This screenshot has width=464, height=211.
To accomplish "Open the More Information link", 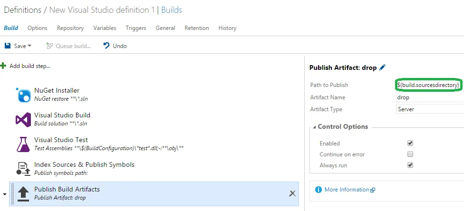I will tap(347, 190).
